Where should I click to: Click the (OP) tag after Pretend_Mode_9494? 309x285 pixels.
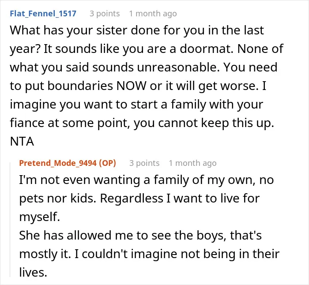pyautogui.click(x=107, y=163)
